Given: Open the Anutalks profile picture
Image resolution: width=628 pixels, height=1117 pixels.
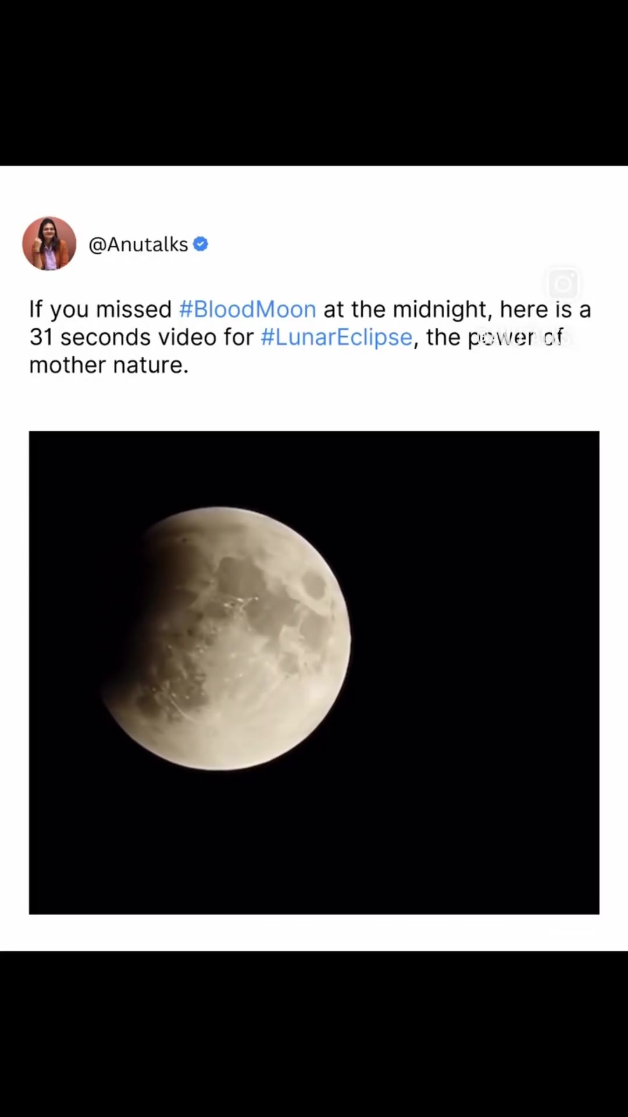Looking at the screenshot, I should click(49, 244).
